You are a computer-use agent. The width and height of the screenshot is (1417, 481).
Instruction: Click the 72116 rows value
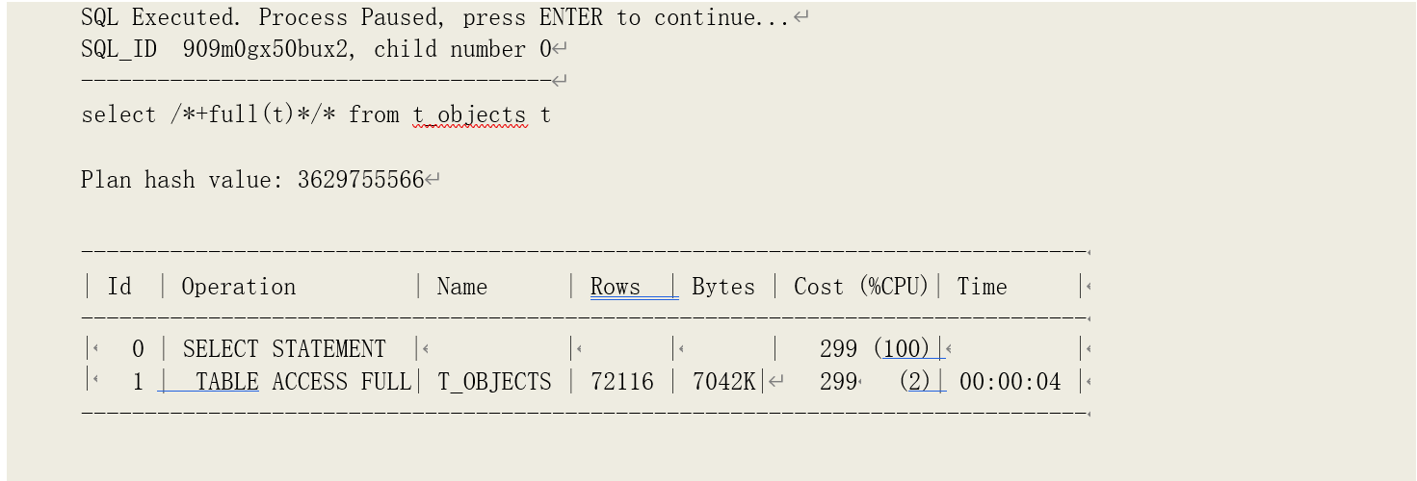pos(622,382)
